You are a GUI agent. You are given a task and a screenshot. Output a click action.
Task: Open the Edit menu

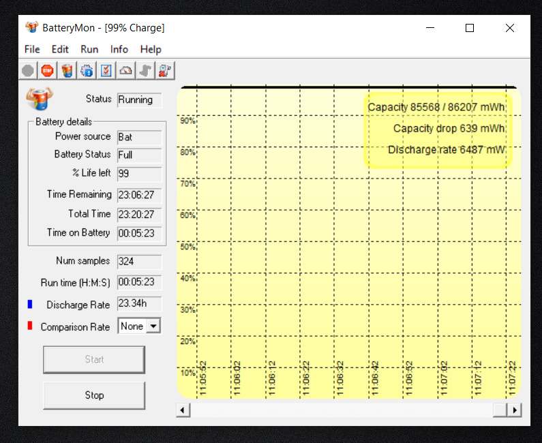pyautogui.click(x=60, y=49)
